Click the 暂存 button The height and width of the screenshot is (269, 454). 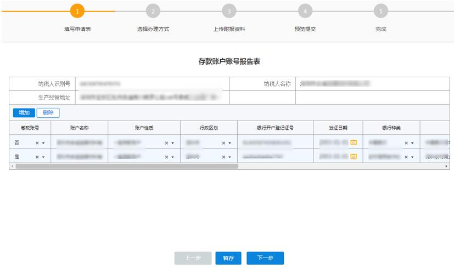pyautogui.click(x=228, y=258)
